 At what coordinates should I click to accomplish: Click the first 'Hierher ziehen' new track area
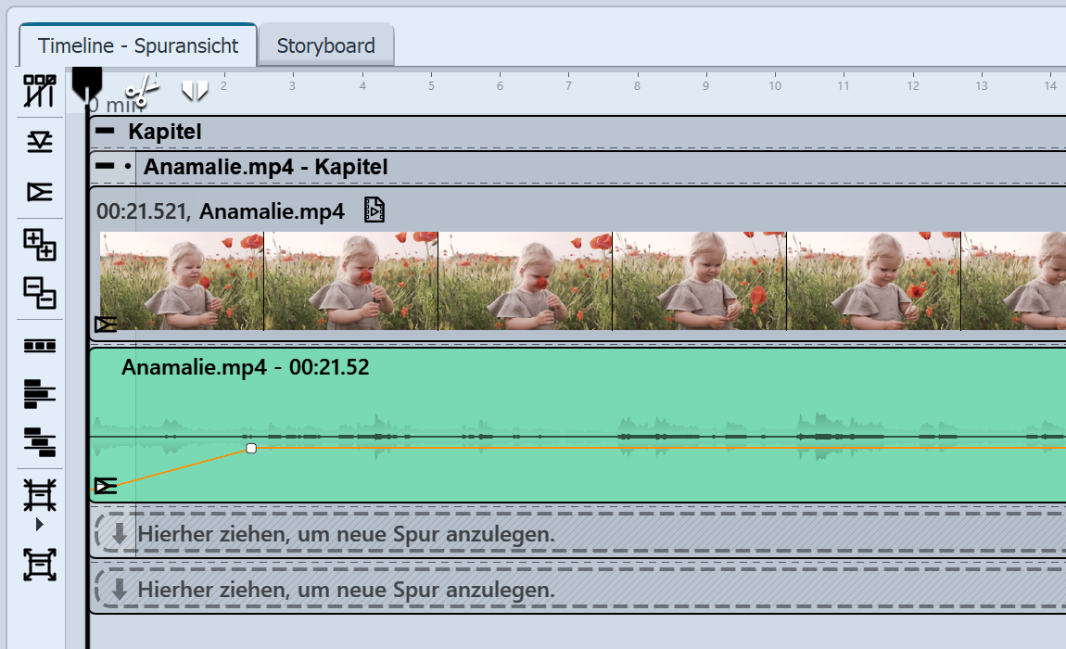[x=345, y=533]
